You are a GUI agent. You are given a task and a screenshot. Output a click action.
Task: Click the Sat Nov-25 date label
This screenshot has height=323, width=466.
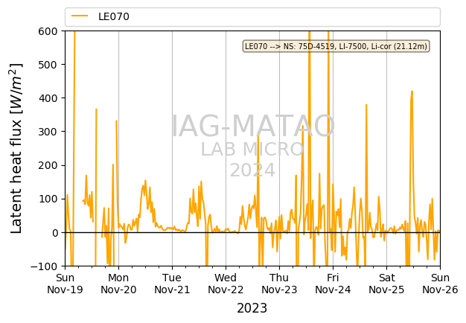point(386,284)
